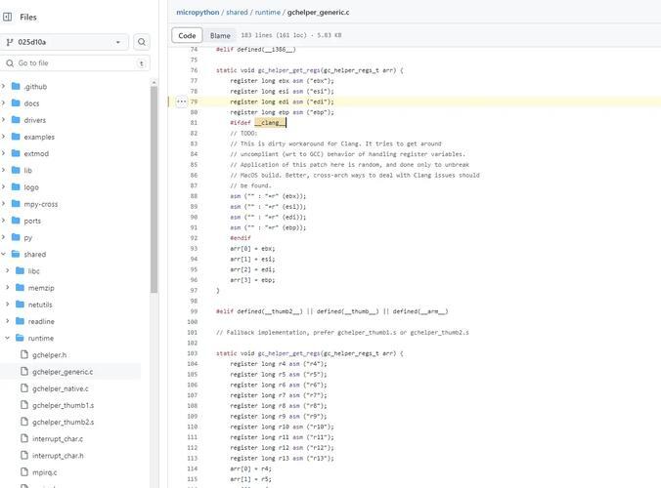
Task: Open gchelper_native.c file
Action: (x=61, y=388)
